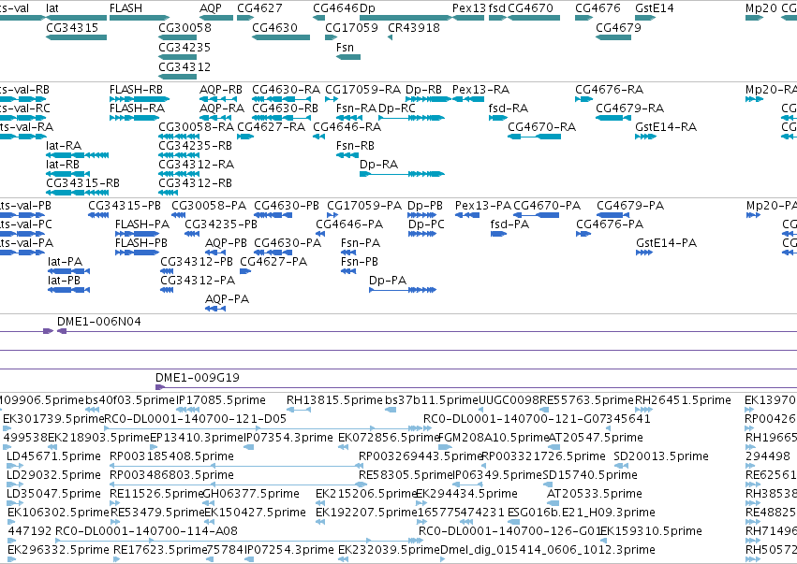Image resolution: width=797 pixels, height=564 pixels.
Task: Select the lat gene feature
Action: pos(76,18)
